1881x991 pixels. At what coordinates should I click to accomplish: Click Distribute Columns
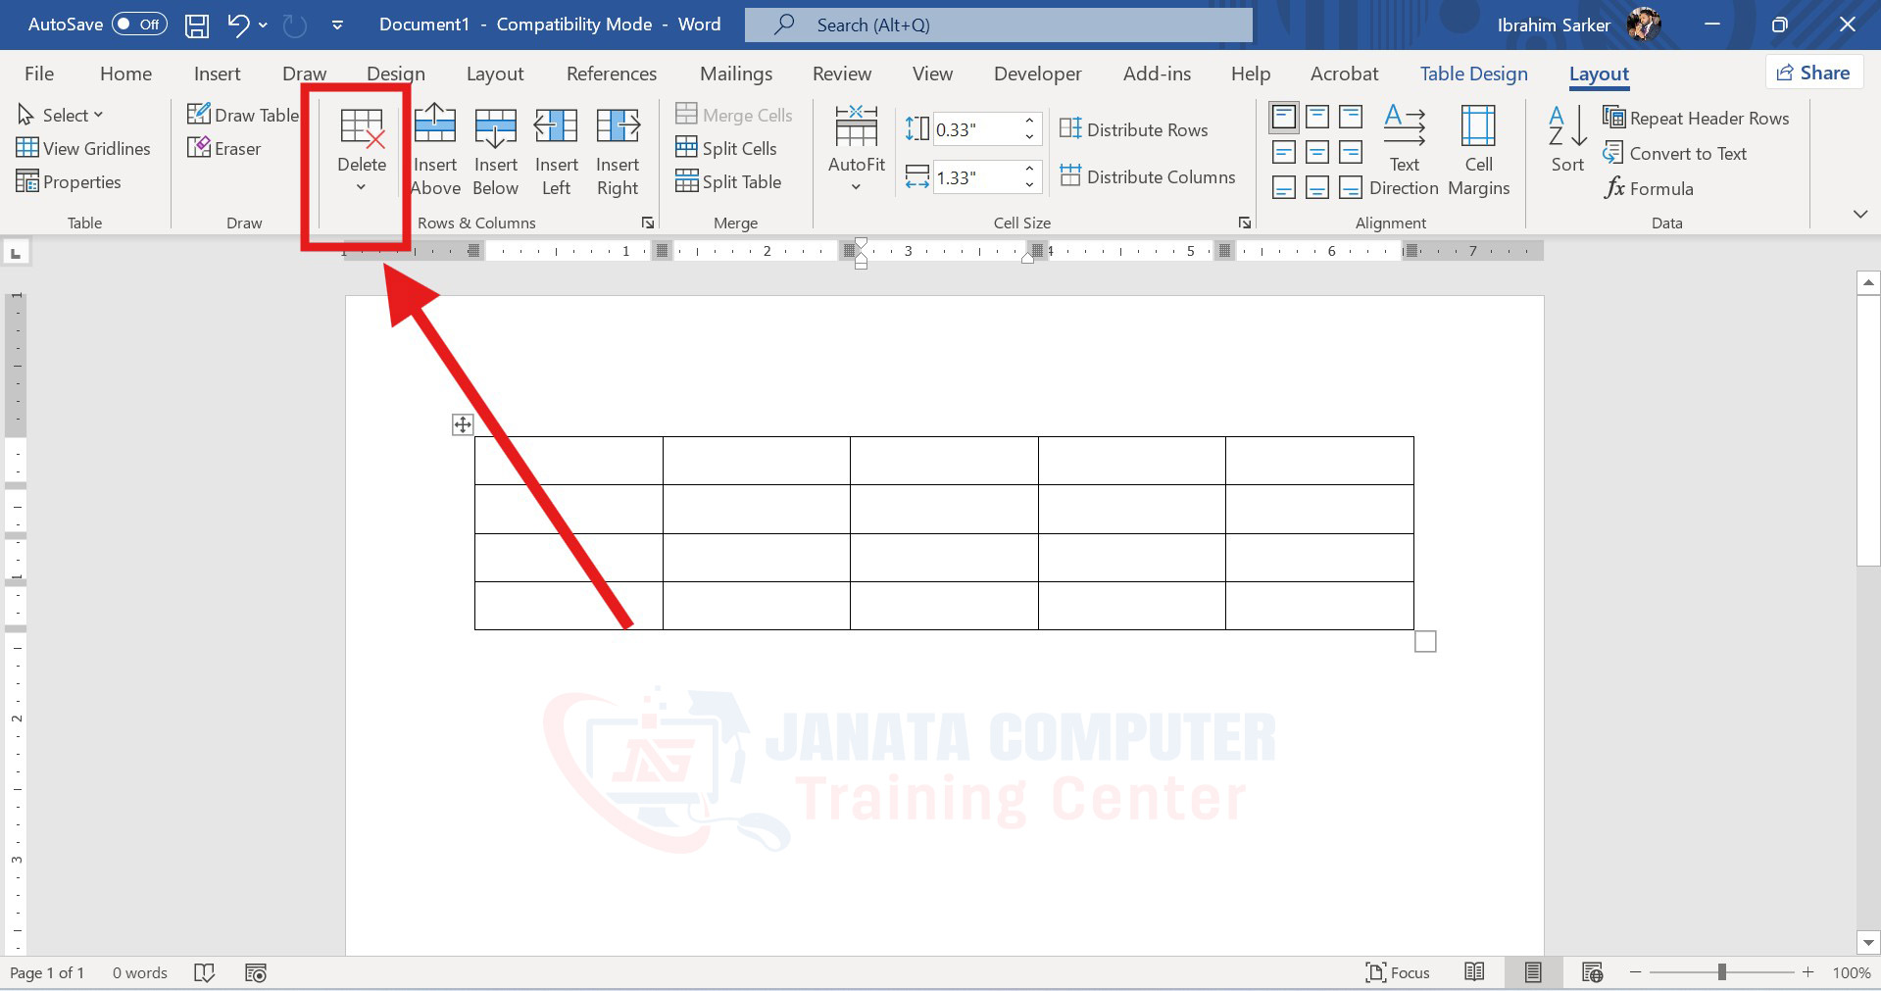coord(1148,177)
